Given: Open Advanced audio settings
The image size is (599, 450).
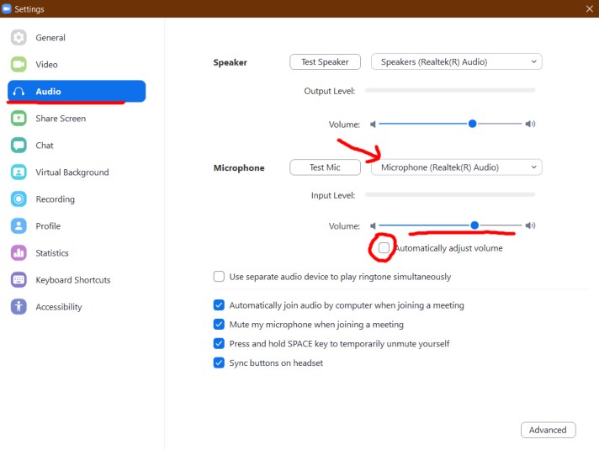Looking at the screenshot, I should coord(548,430).
